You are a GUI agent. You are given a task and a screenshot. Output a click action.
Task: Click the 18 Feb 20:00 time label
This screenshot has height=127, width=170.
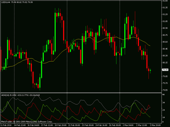point(61,125)
